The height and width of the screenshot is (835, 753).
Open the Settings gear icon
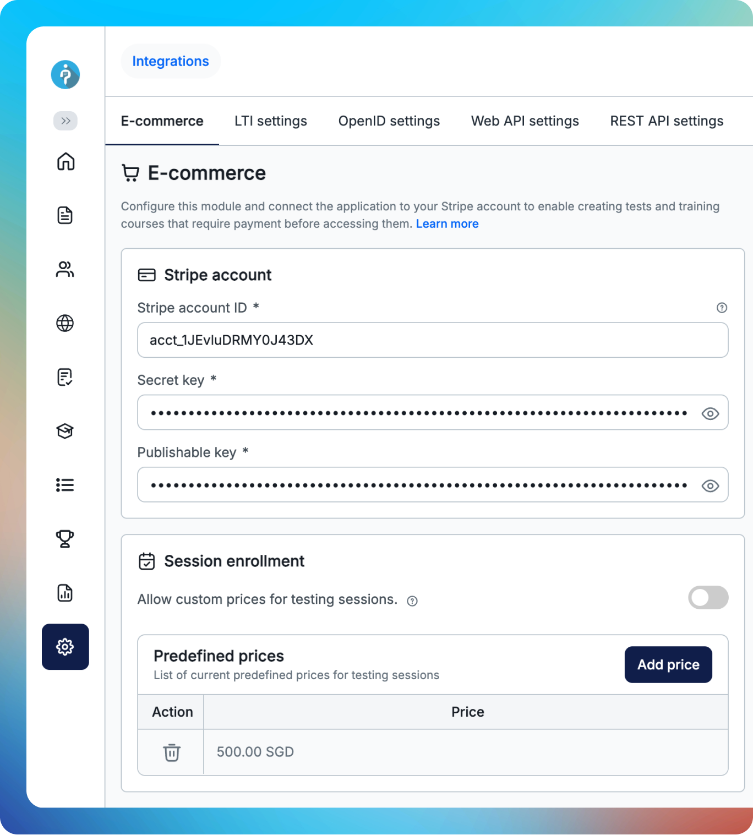(x=65, y=647)
